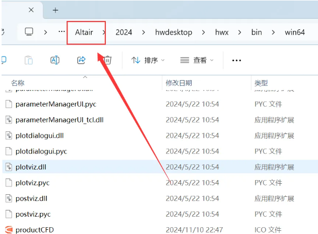
Task: Open the 查看 view dropdown
Action: point(197,60)
